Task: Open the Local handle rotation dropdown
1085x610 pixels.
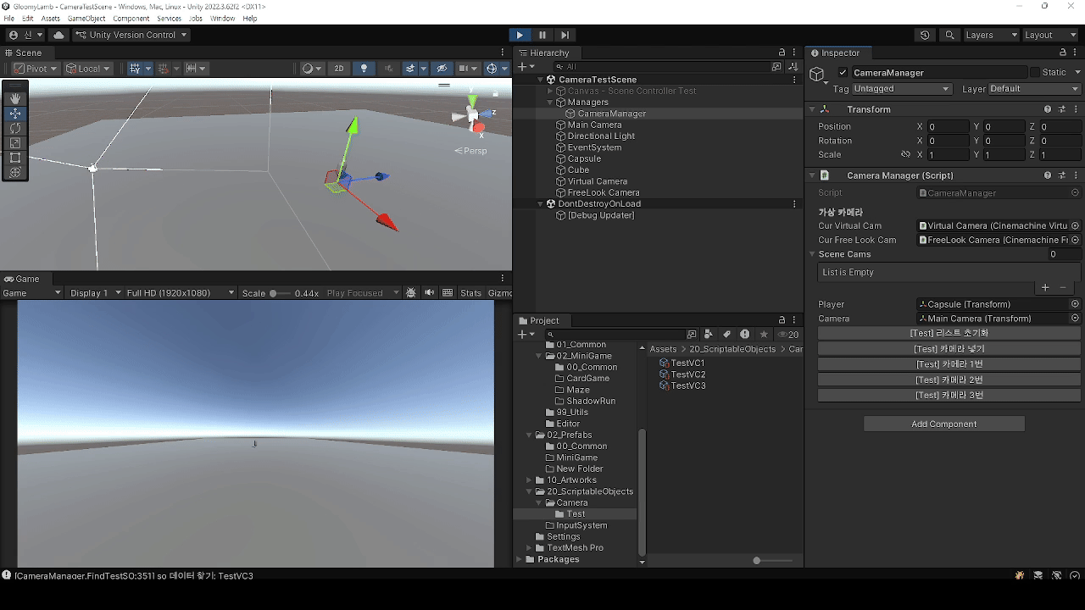Action: 89,69
